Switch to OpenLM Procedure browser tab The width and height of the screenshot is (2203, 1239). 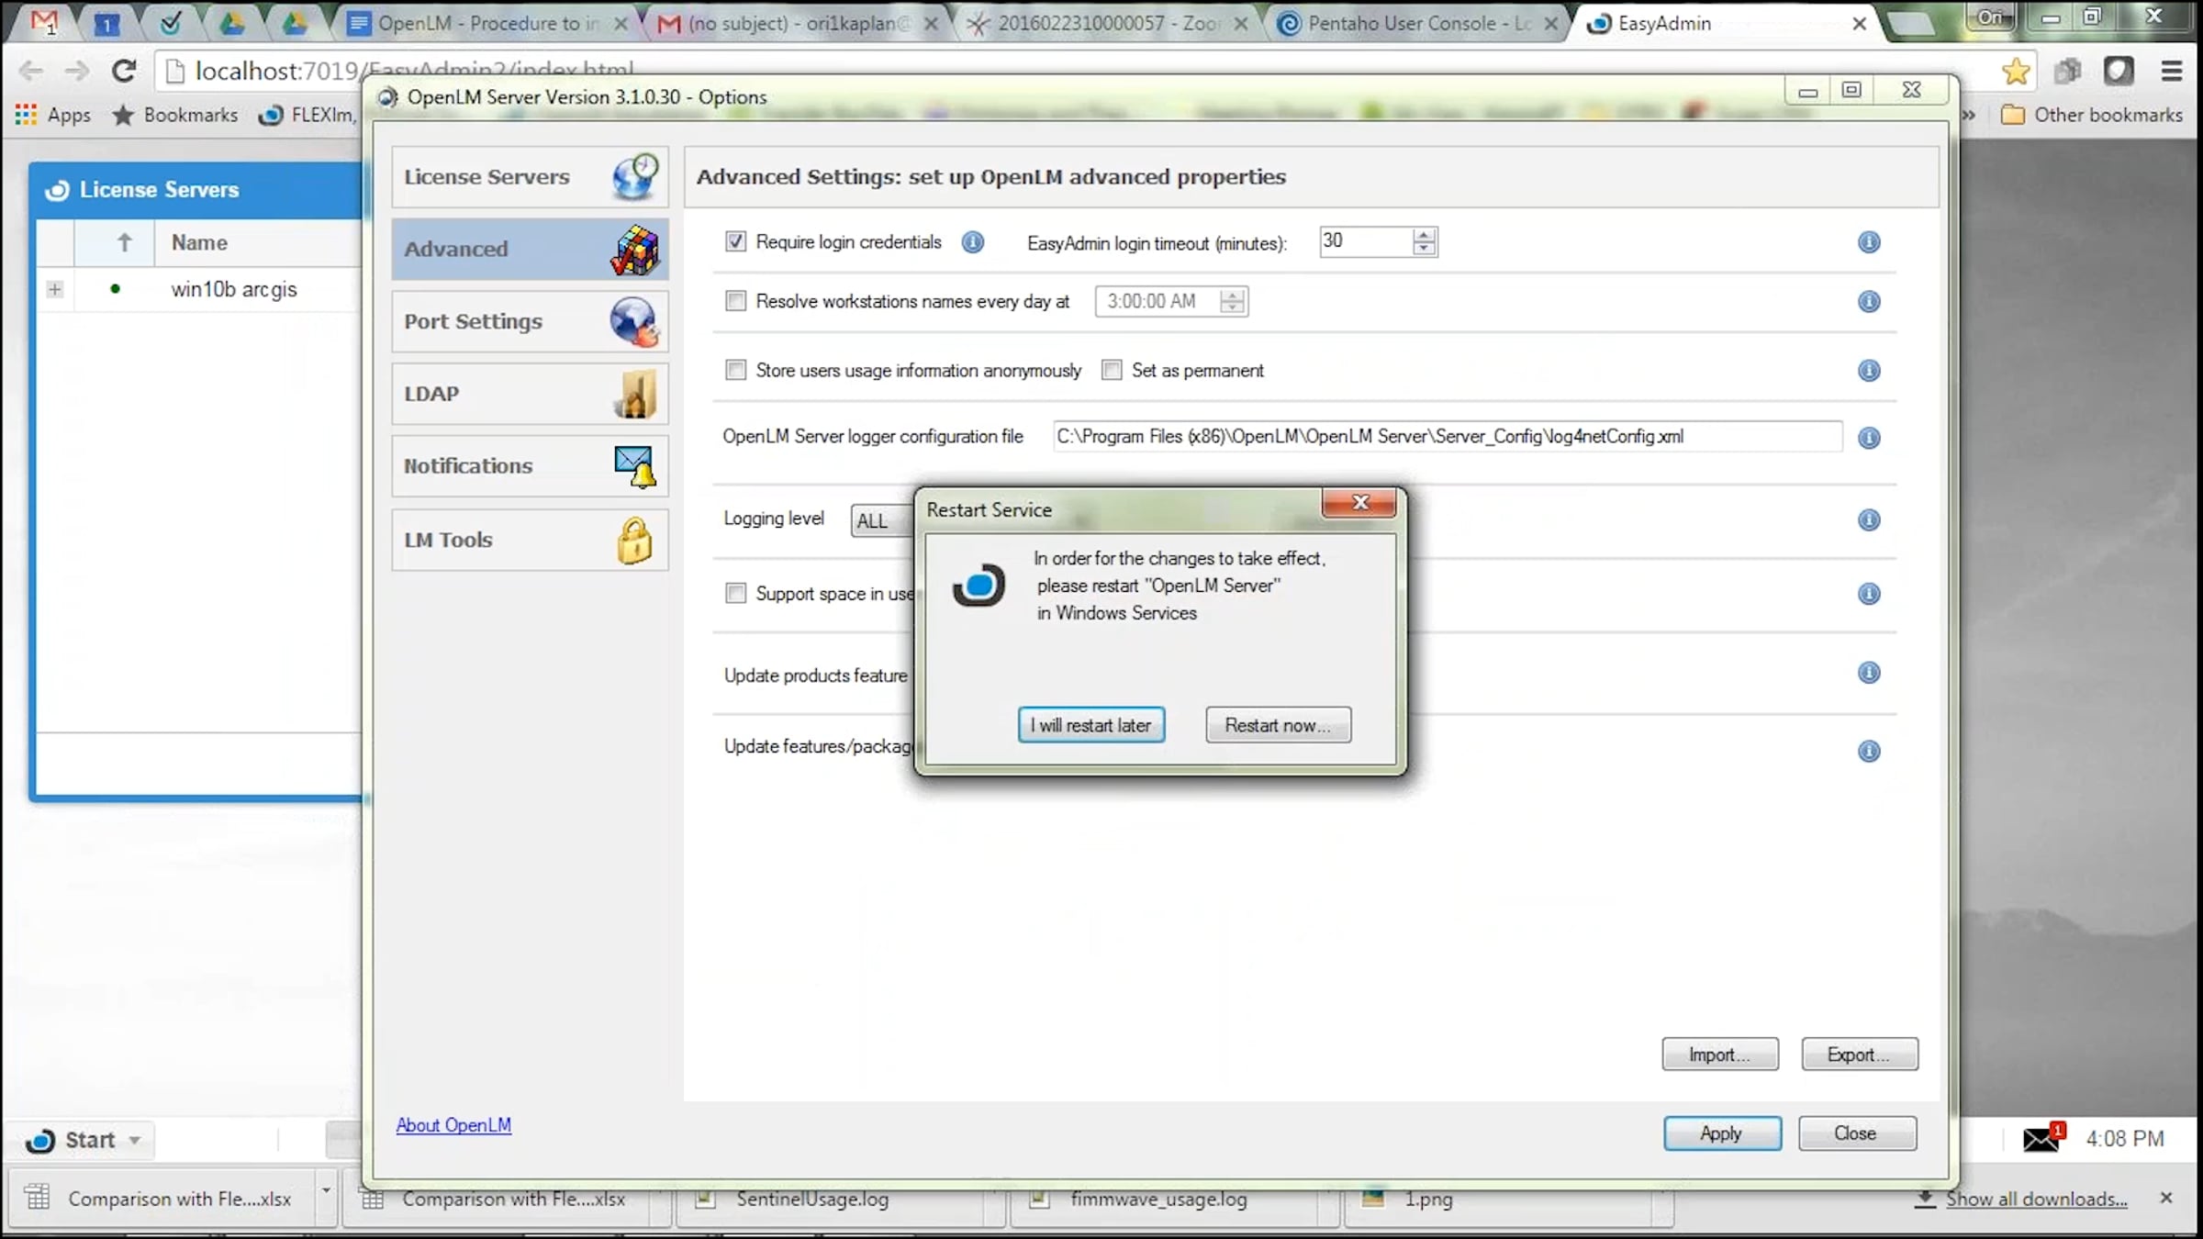click(x=486, y=24)
